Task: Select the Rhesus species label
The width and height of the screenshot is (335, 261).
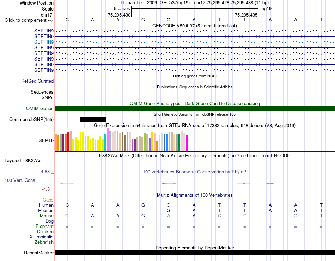Action: pyautogui.click(x=46, y=210)
